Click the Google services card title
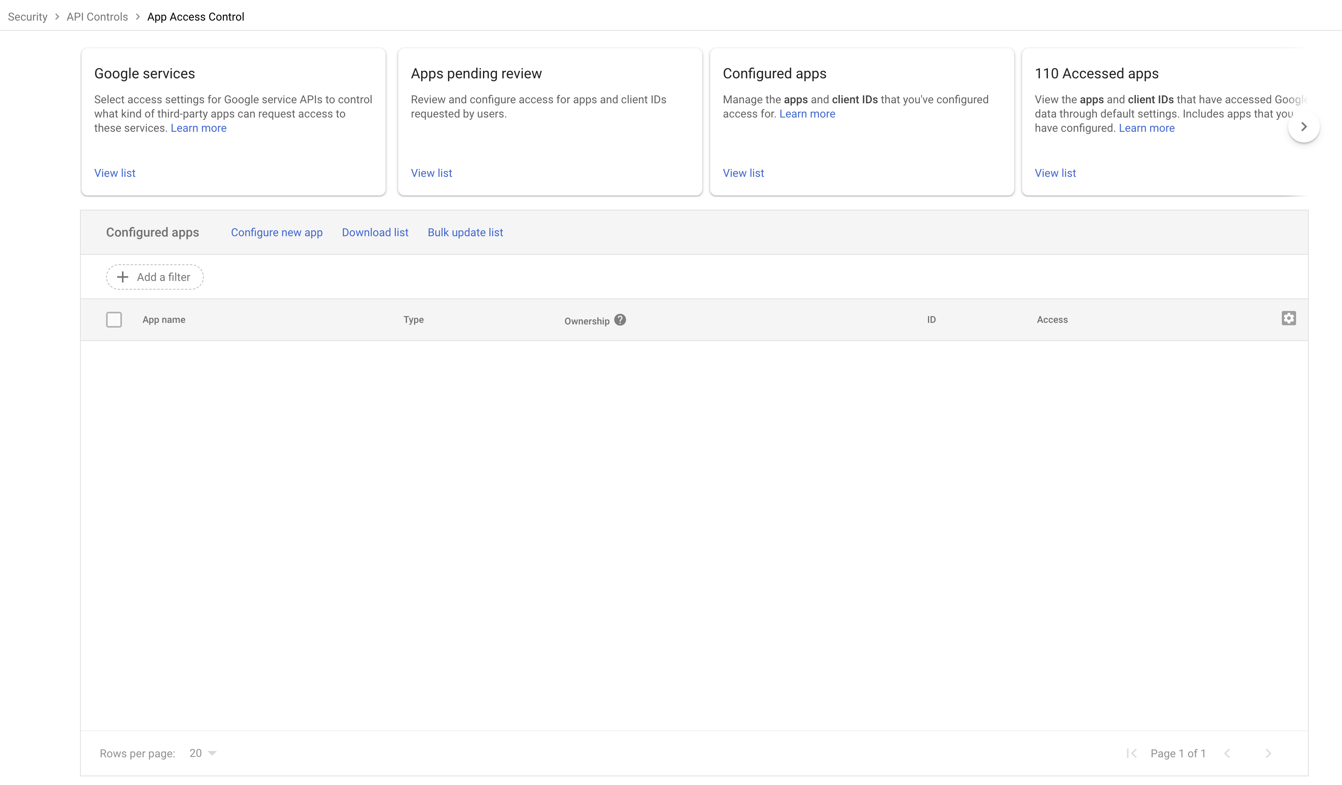The width and height of the screenshot is (1342, 785). (145, 74)
